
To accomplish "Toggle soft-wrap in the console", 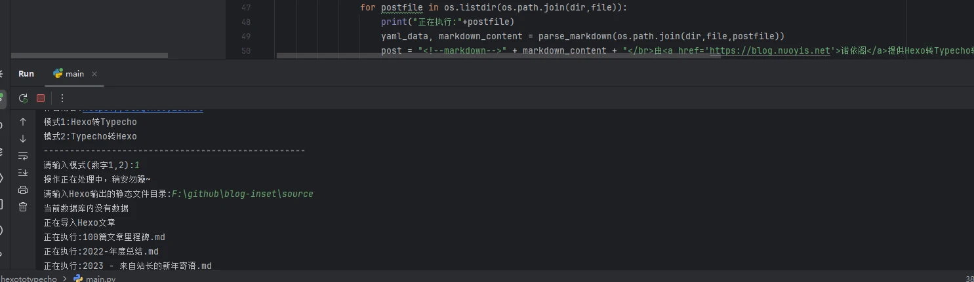I will tap(23, 156).
